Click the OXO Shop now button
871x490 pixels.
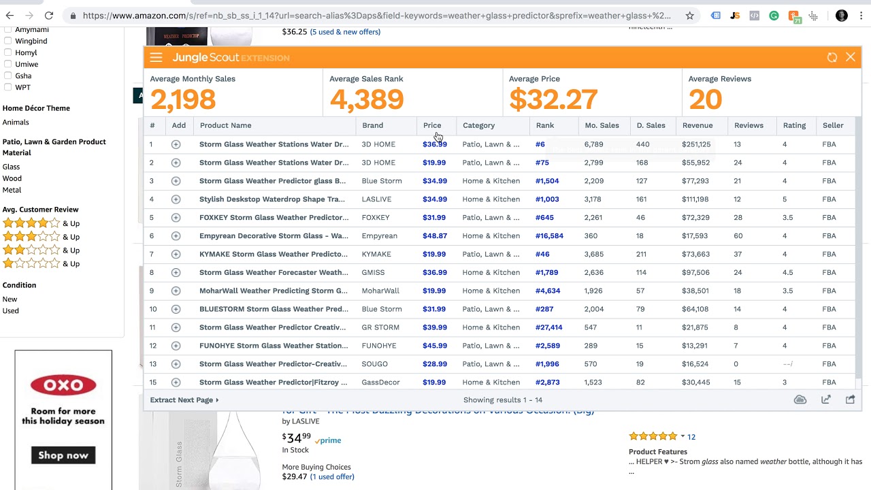tap(63, 455)
